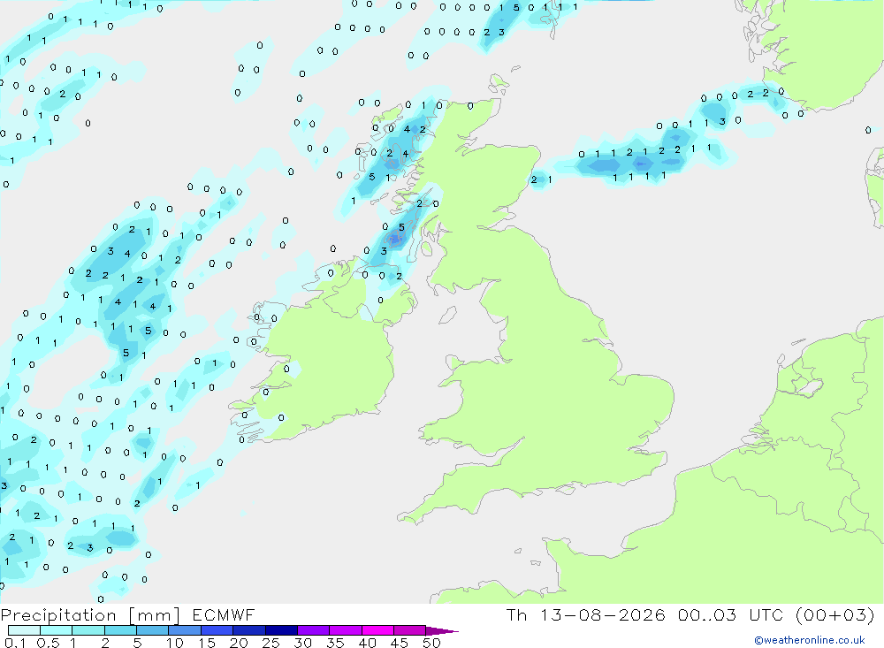Click the legend label '25'
Viewport: 884px width, 648px height.
pyautogui.click(x=271, y=643)
